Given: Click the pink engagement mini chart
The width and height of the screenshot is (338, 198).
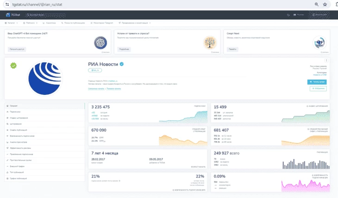Looking at the screenshot, I should coord(306,186).
